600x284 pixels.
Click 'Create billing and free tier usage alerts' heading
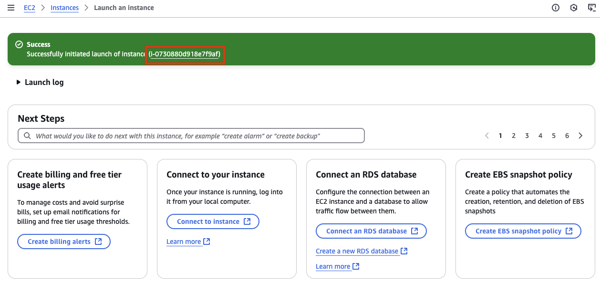(x=70, y=180)
